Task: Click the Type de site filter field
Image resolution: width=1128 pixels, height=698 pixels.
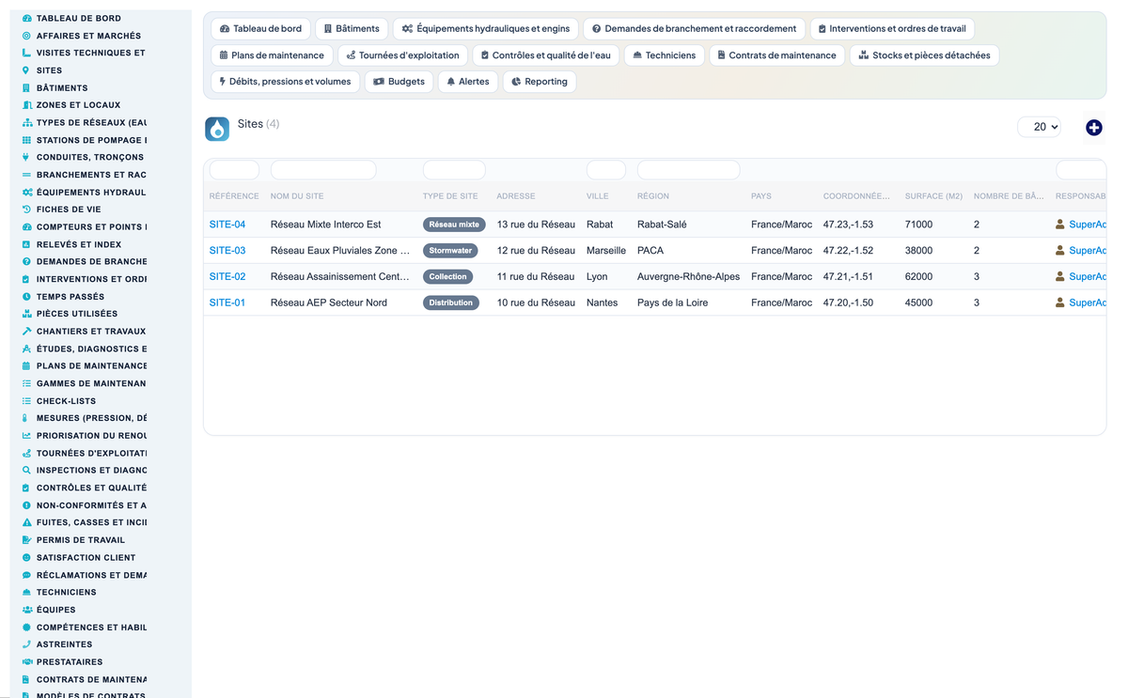Action: tap(454, 170)
